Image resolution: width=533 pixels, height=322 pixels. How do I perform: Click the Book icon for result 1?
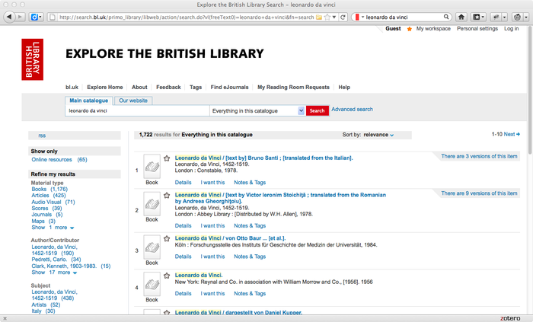[x=152, y=167]
